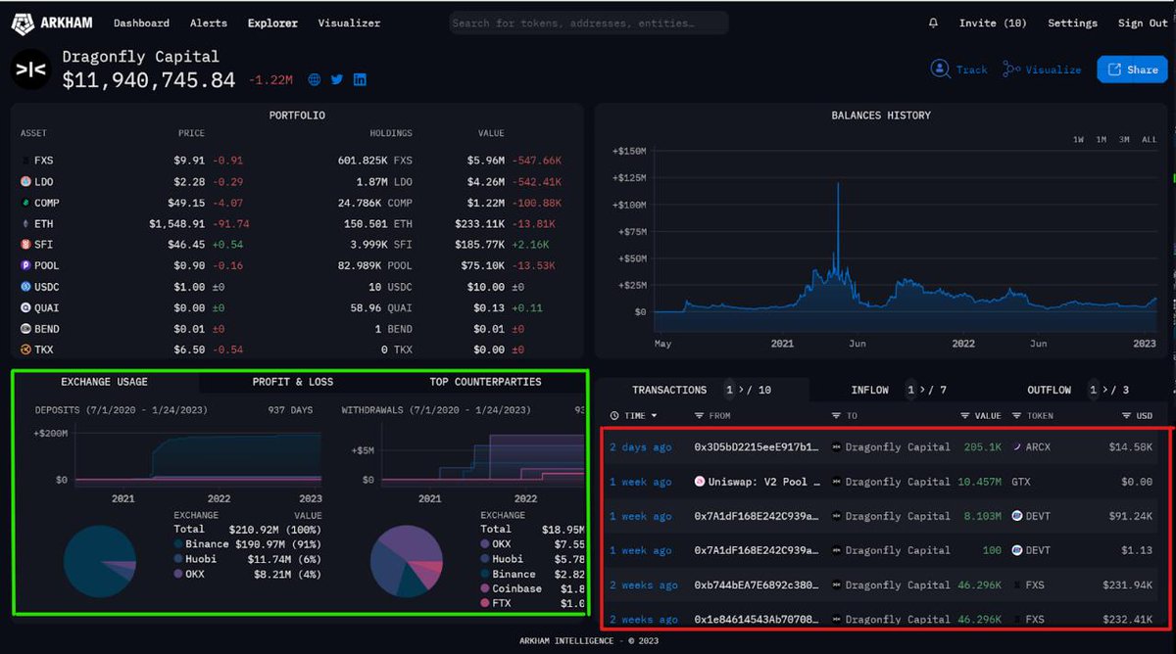
Task: Select the ALL balance history range
Action: pyautogui.click(x=1149, y=140)
